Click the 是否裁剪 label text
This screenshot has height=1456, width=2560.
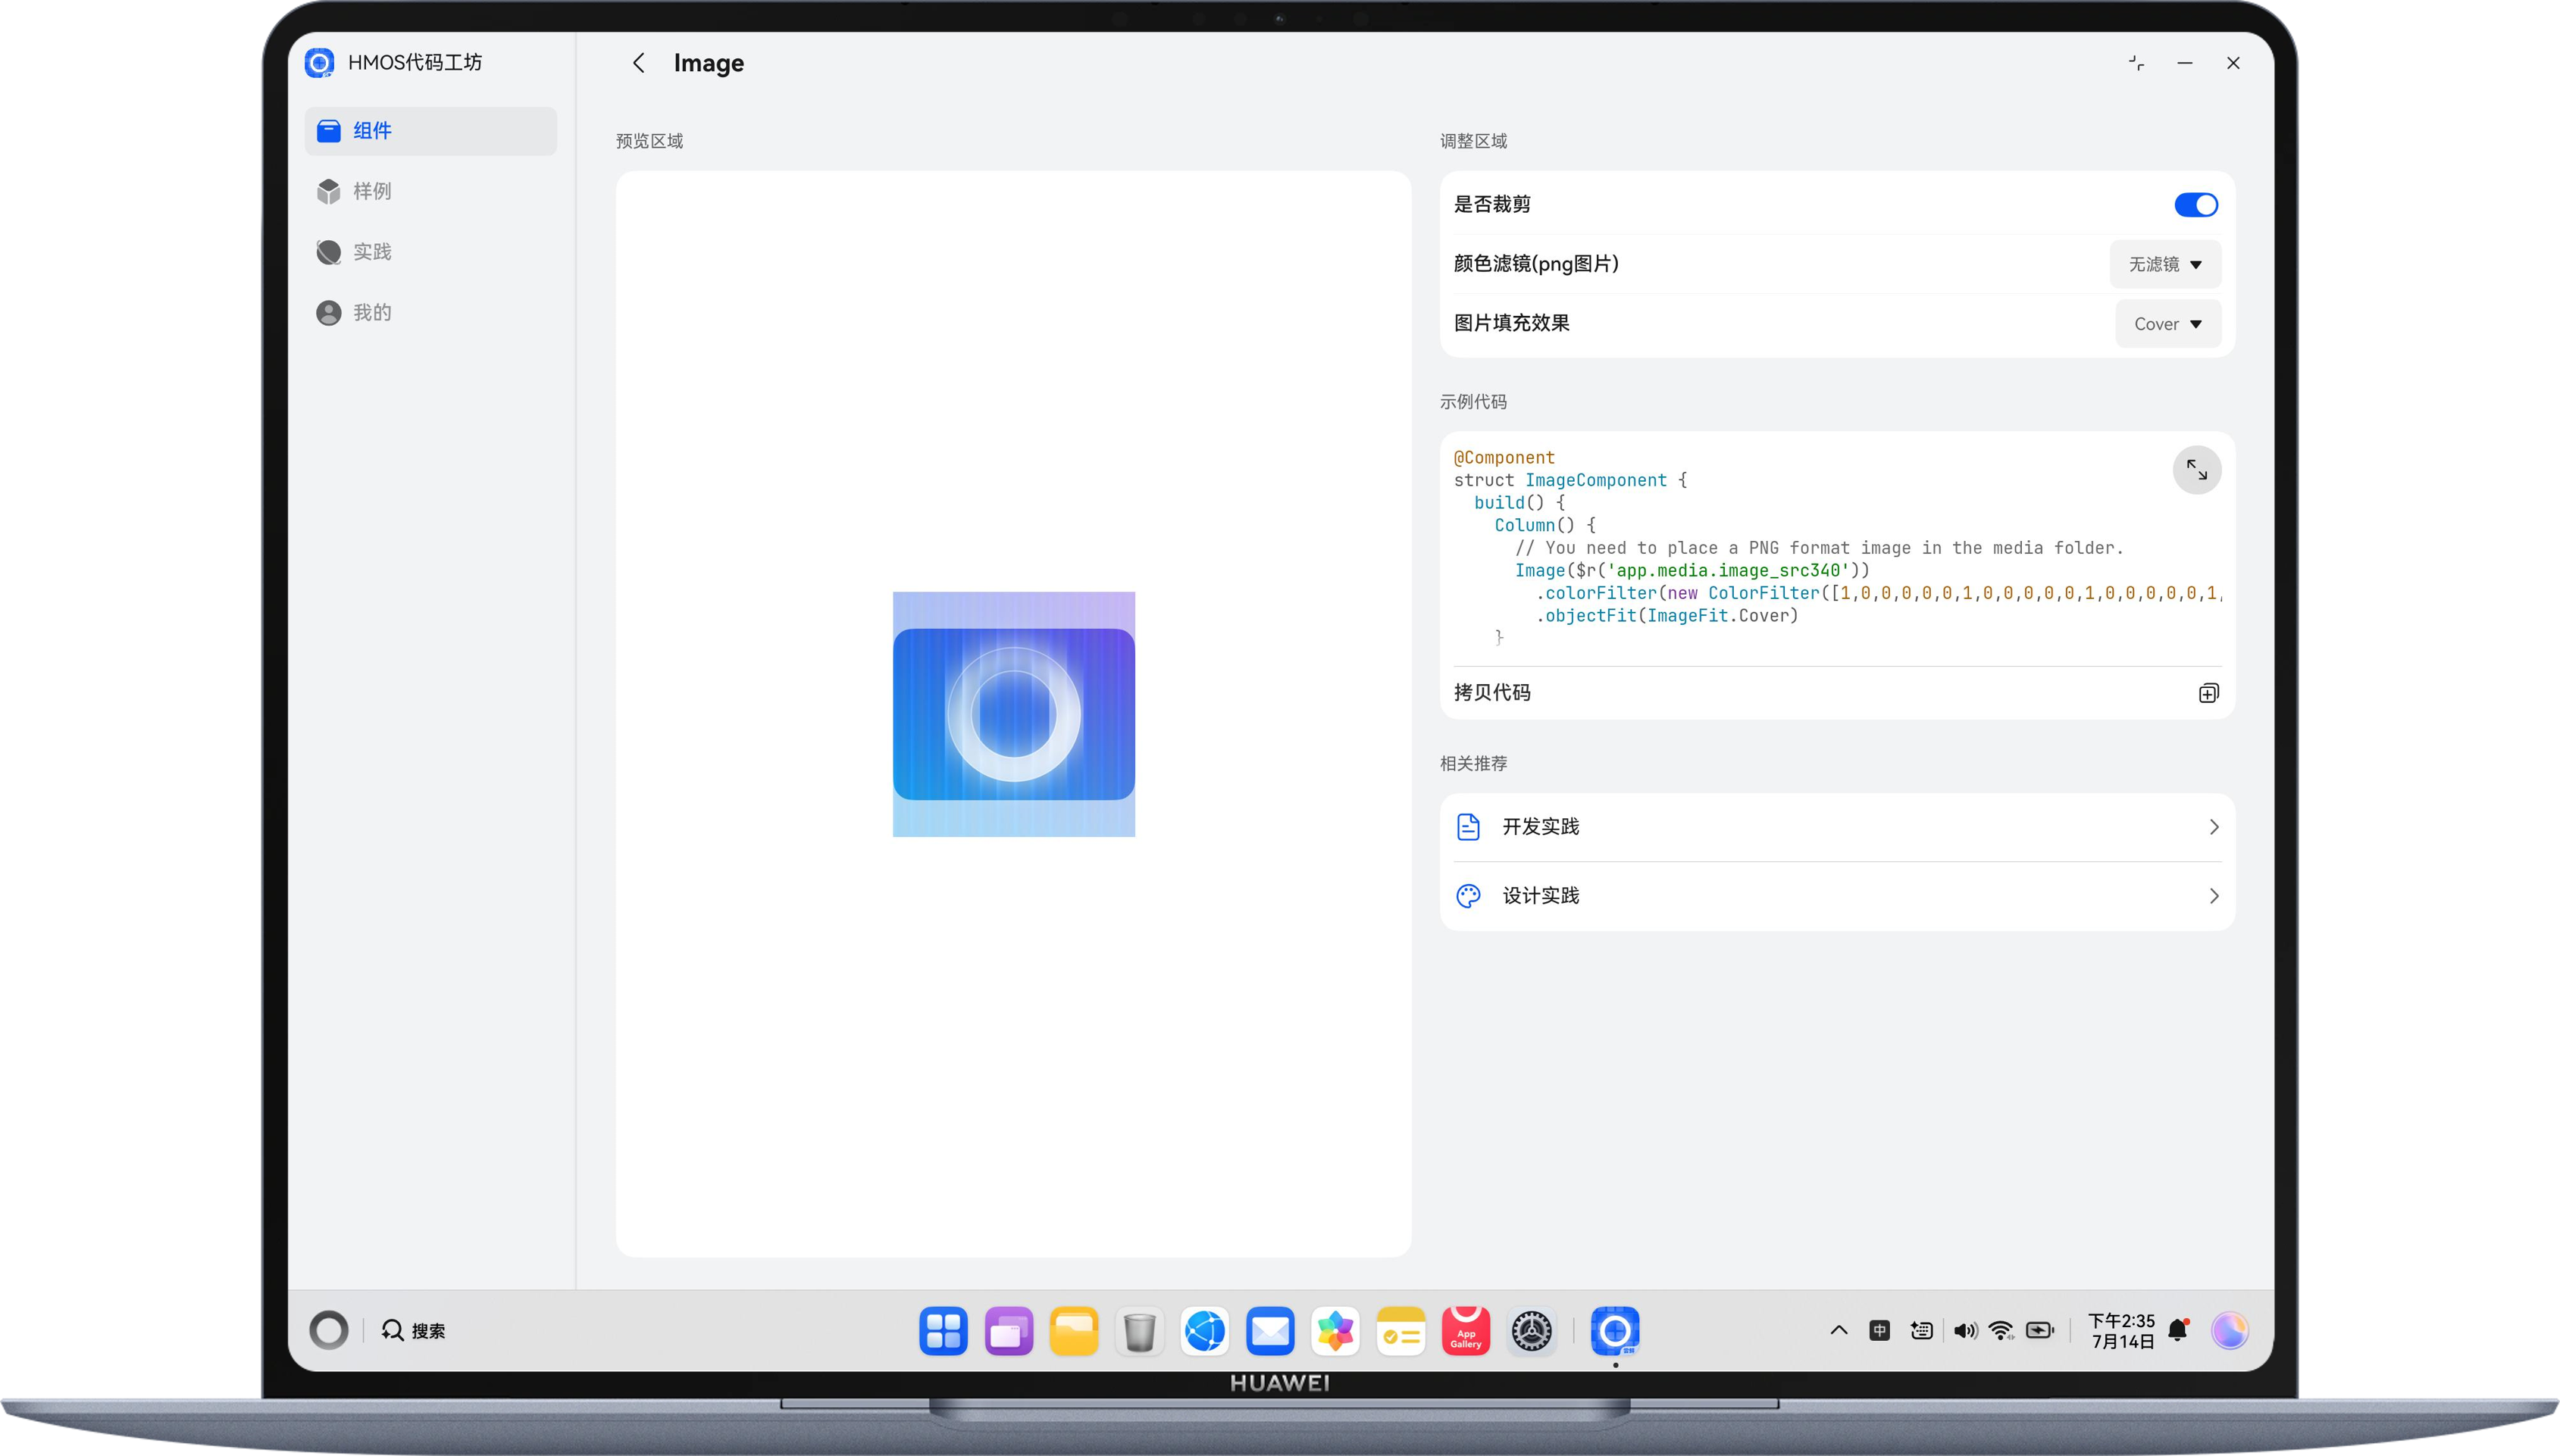point(1491,205)
